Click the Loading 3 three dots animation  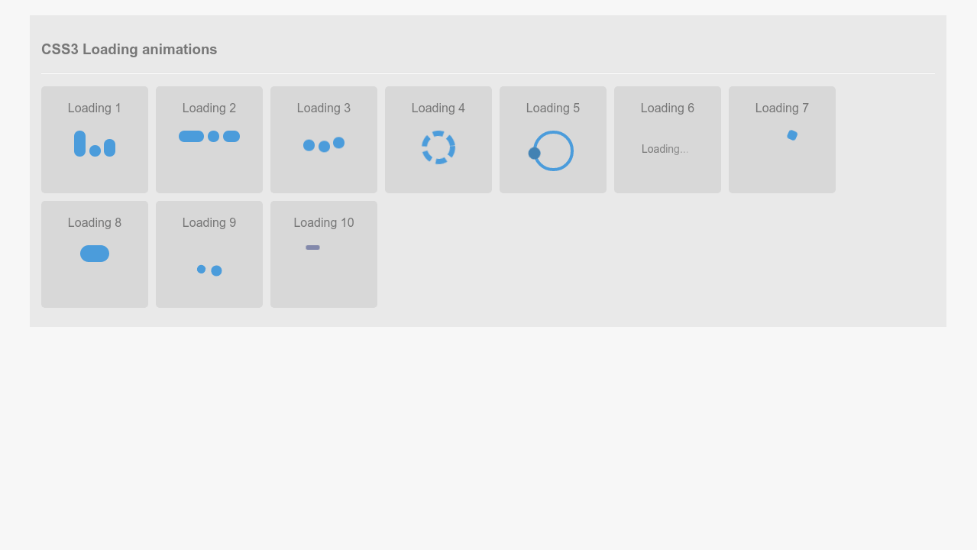click(324, 144)
